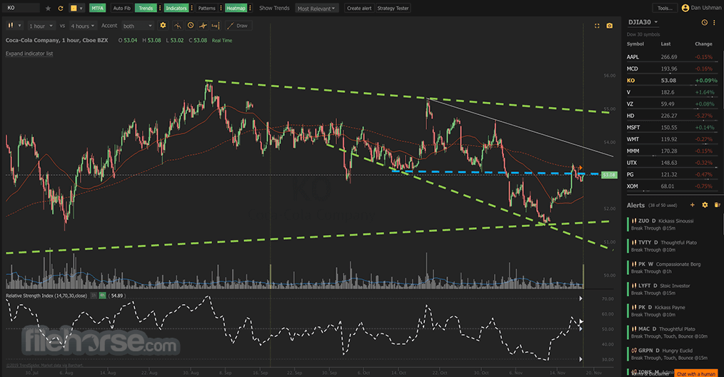Click the RSI 4h green toggle badge
The height and width of the screenshot is (377, 724).
point(103,295)
